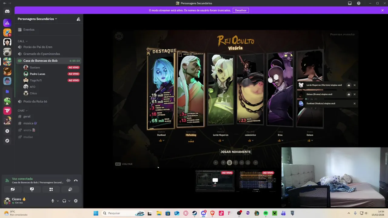Open Steam from the taskbar
The image size is (388, 218).
[x=195, y=213]
